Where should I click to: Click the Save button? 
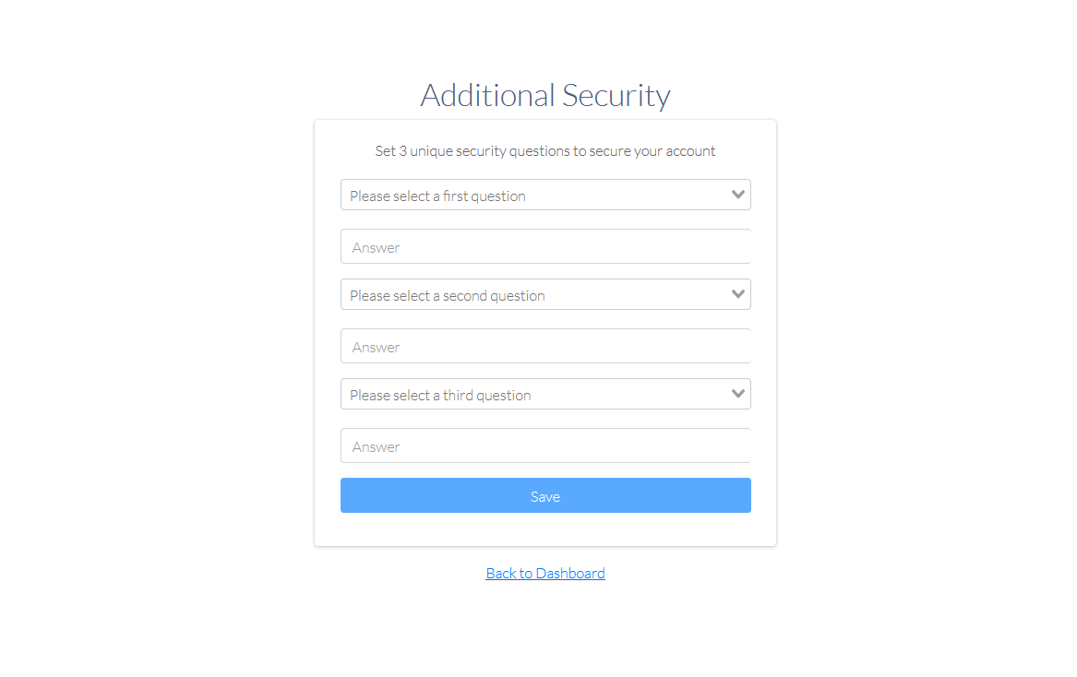coord(545,495)
